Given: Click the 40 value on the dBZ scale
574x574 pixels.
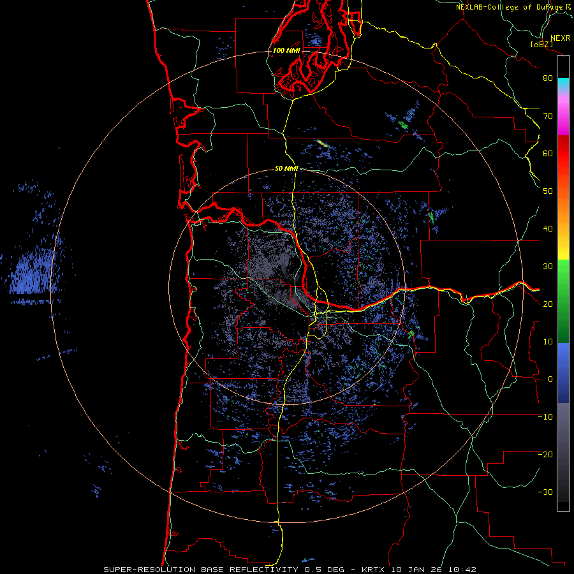Looking at the screenshot, I should pos(548,229).
